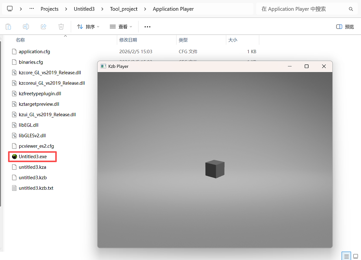This screenshot has height=260, width=361.
Task: Click the text document icon beside untitled3.kzb.txt
Action: click(14, 188)
